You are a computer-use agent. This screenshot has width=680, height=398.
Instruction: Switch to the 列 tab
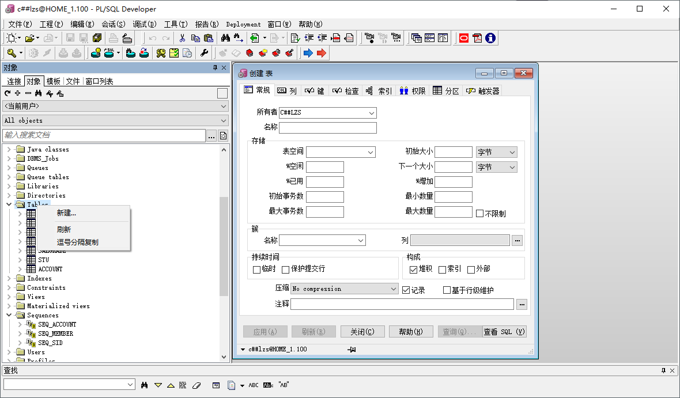287,90
